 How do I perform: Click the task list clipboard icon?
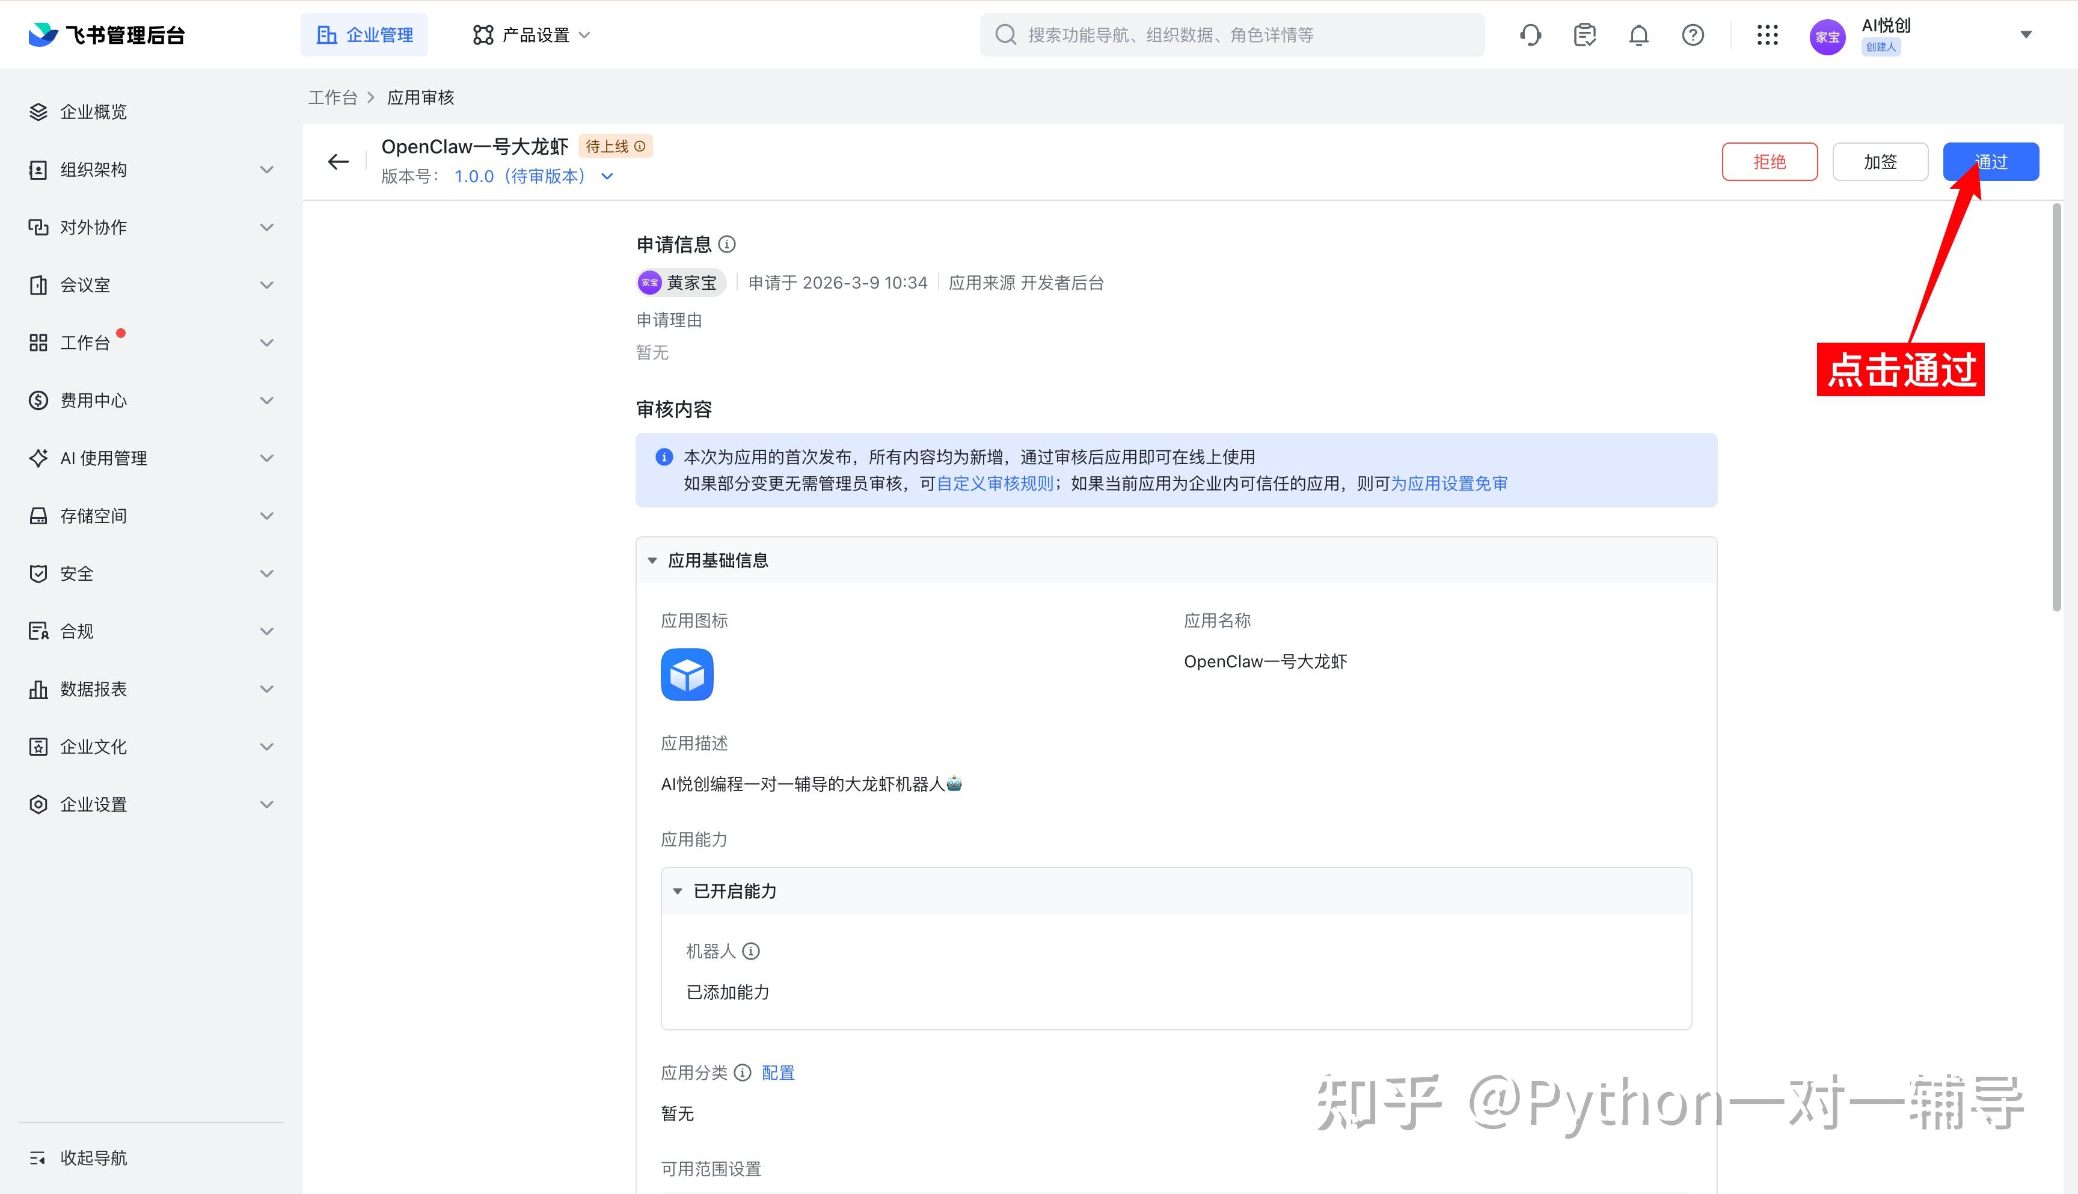(x=1584, y=35)
